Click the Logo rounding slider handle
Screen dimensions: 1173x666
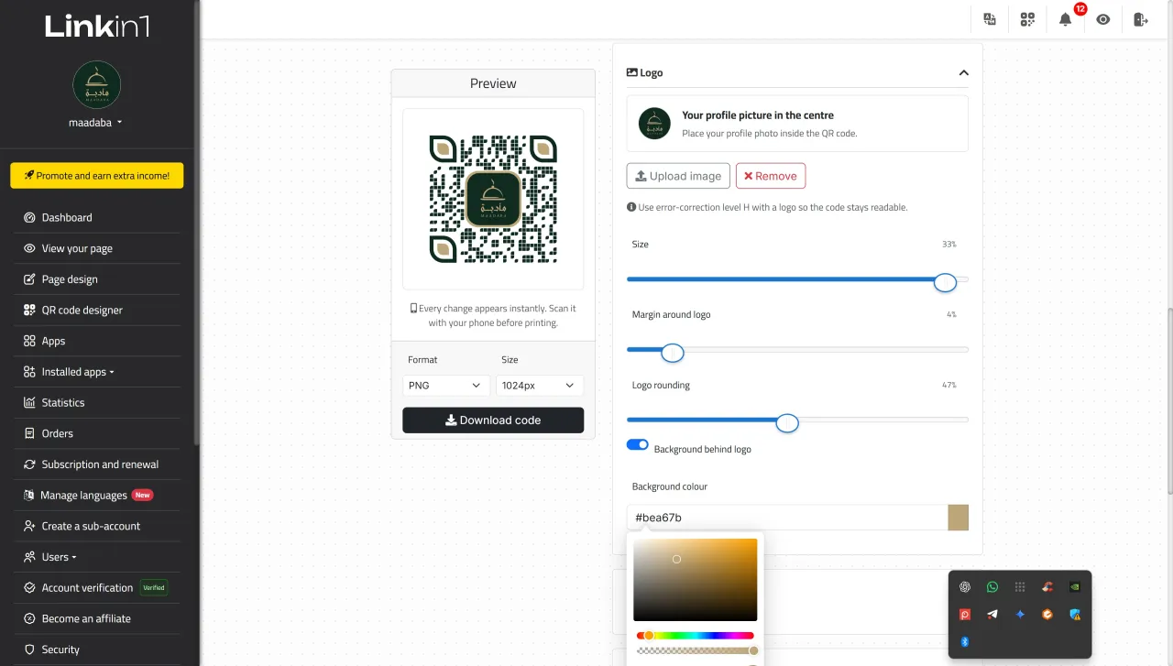pos(787,422)
